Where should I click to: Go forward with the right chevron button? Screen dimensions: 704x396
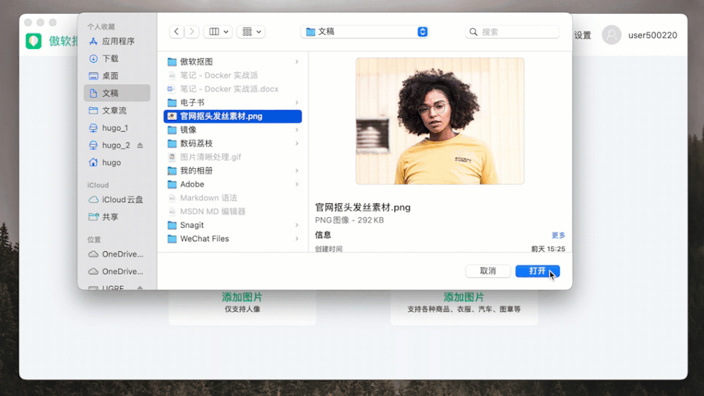[x=192, y=31]
